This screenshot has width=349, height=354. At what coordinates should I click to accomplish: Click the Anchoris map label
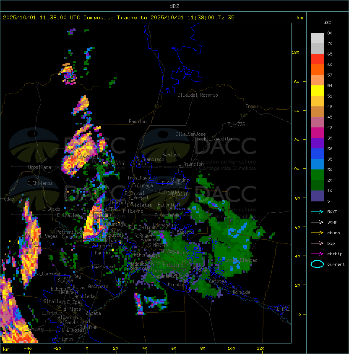point(98,286)
